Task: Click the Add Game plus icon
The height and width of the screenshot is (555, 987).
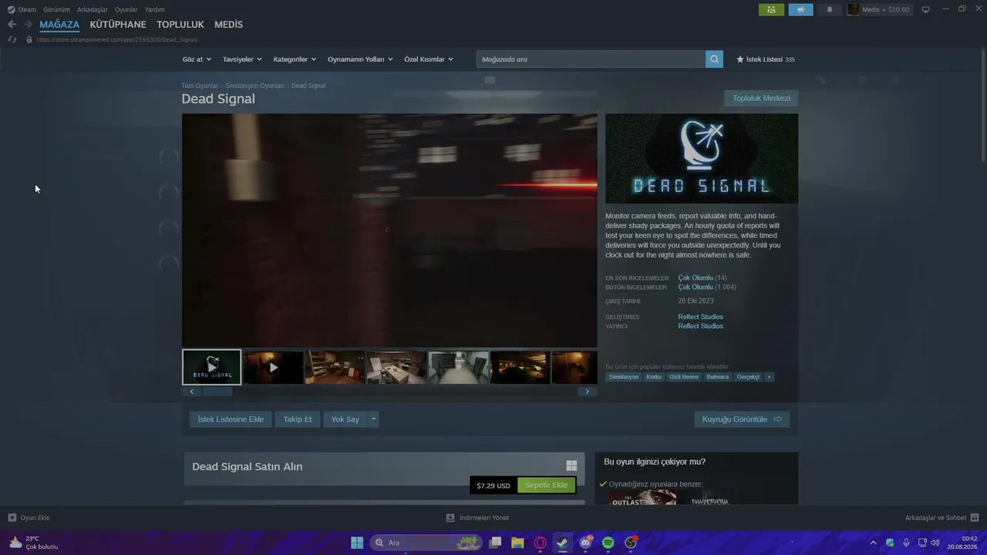Action: click(12, 518)
